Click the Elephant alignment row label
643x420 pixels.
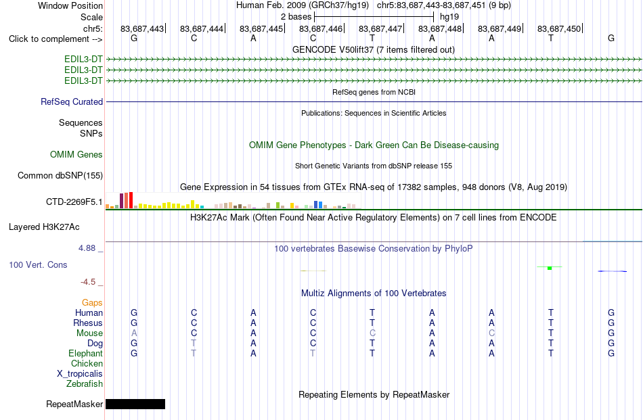coord(86,353)
